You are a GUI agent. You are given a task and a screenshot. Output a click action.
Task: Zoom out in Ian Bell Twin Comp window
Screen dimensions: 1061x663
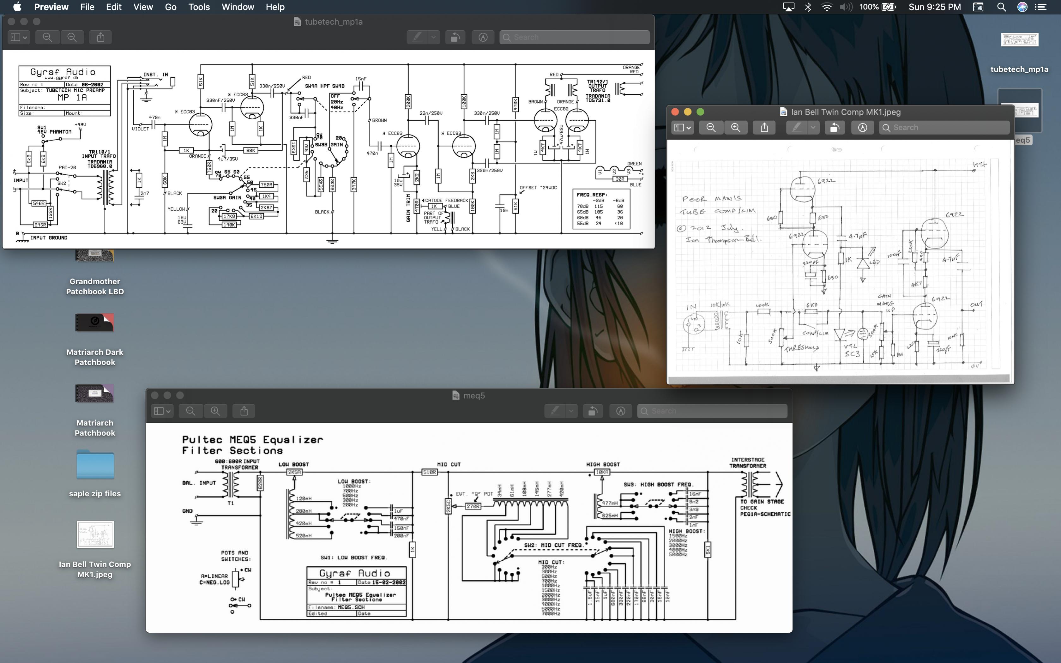click(x=711, y=128)
